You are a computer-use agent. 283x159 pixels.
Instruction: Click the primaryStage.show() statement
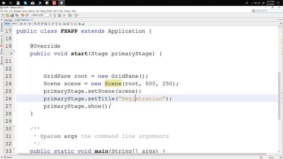[77, 106]
